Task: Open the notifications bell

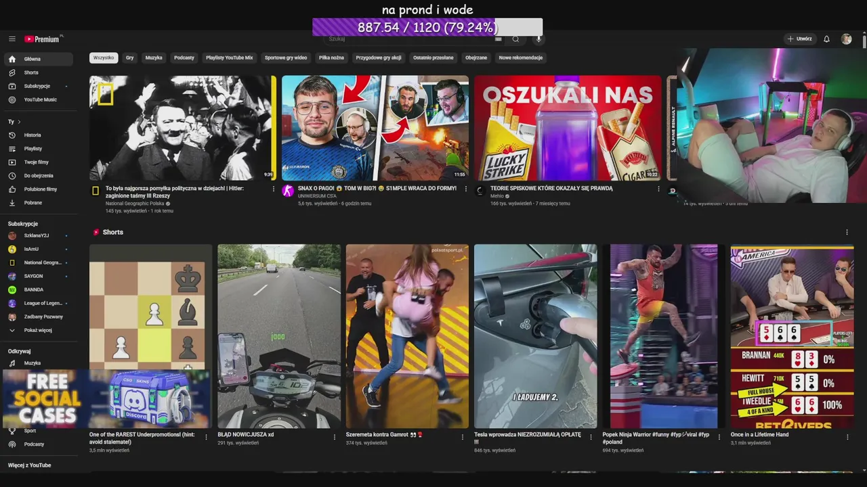Action: 826,39
